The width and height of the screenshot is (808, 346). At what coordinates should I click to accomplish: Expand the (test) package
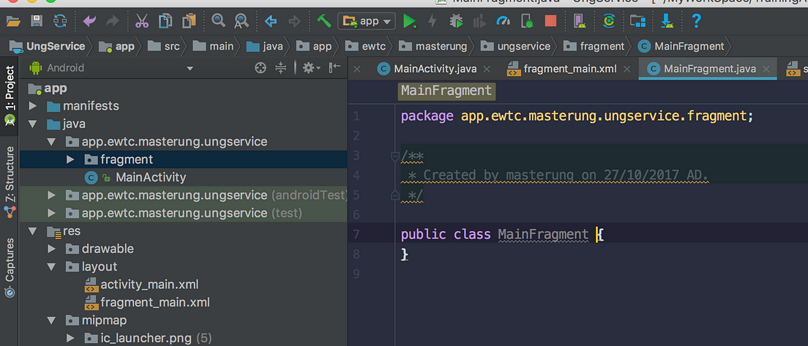(51, 213)
